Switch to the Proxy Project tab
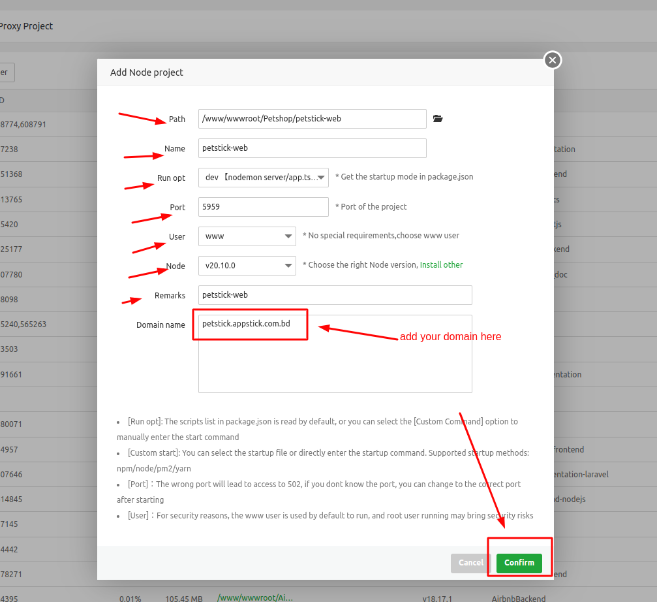The image size is (657, 602). pyautogui.click(x=26, y=26)
